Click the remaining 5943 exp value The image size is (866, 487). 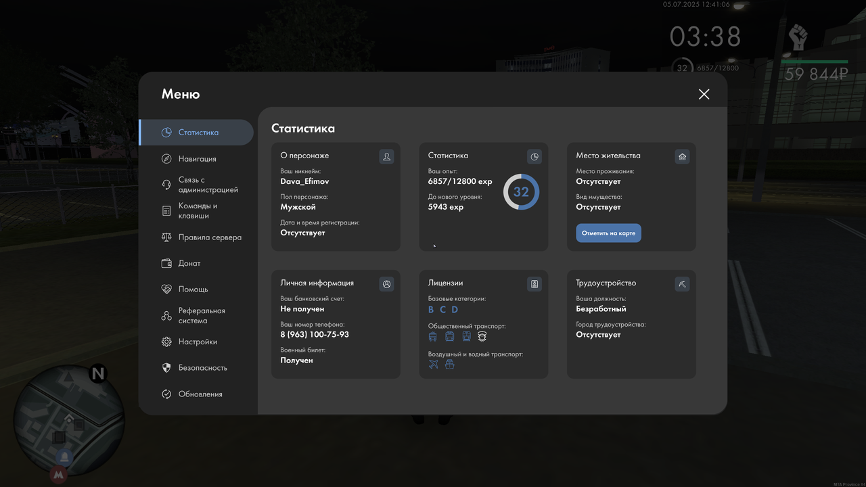pos(446,207)
